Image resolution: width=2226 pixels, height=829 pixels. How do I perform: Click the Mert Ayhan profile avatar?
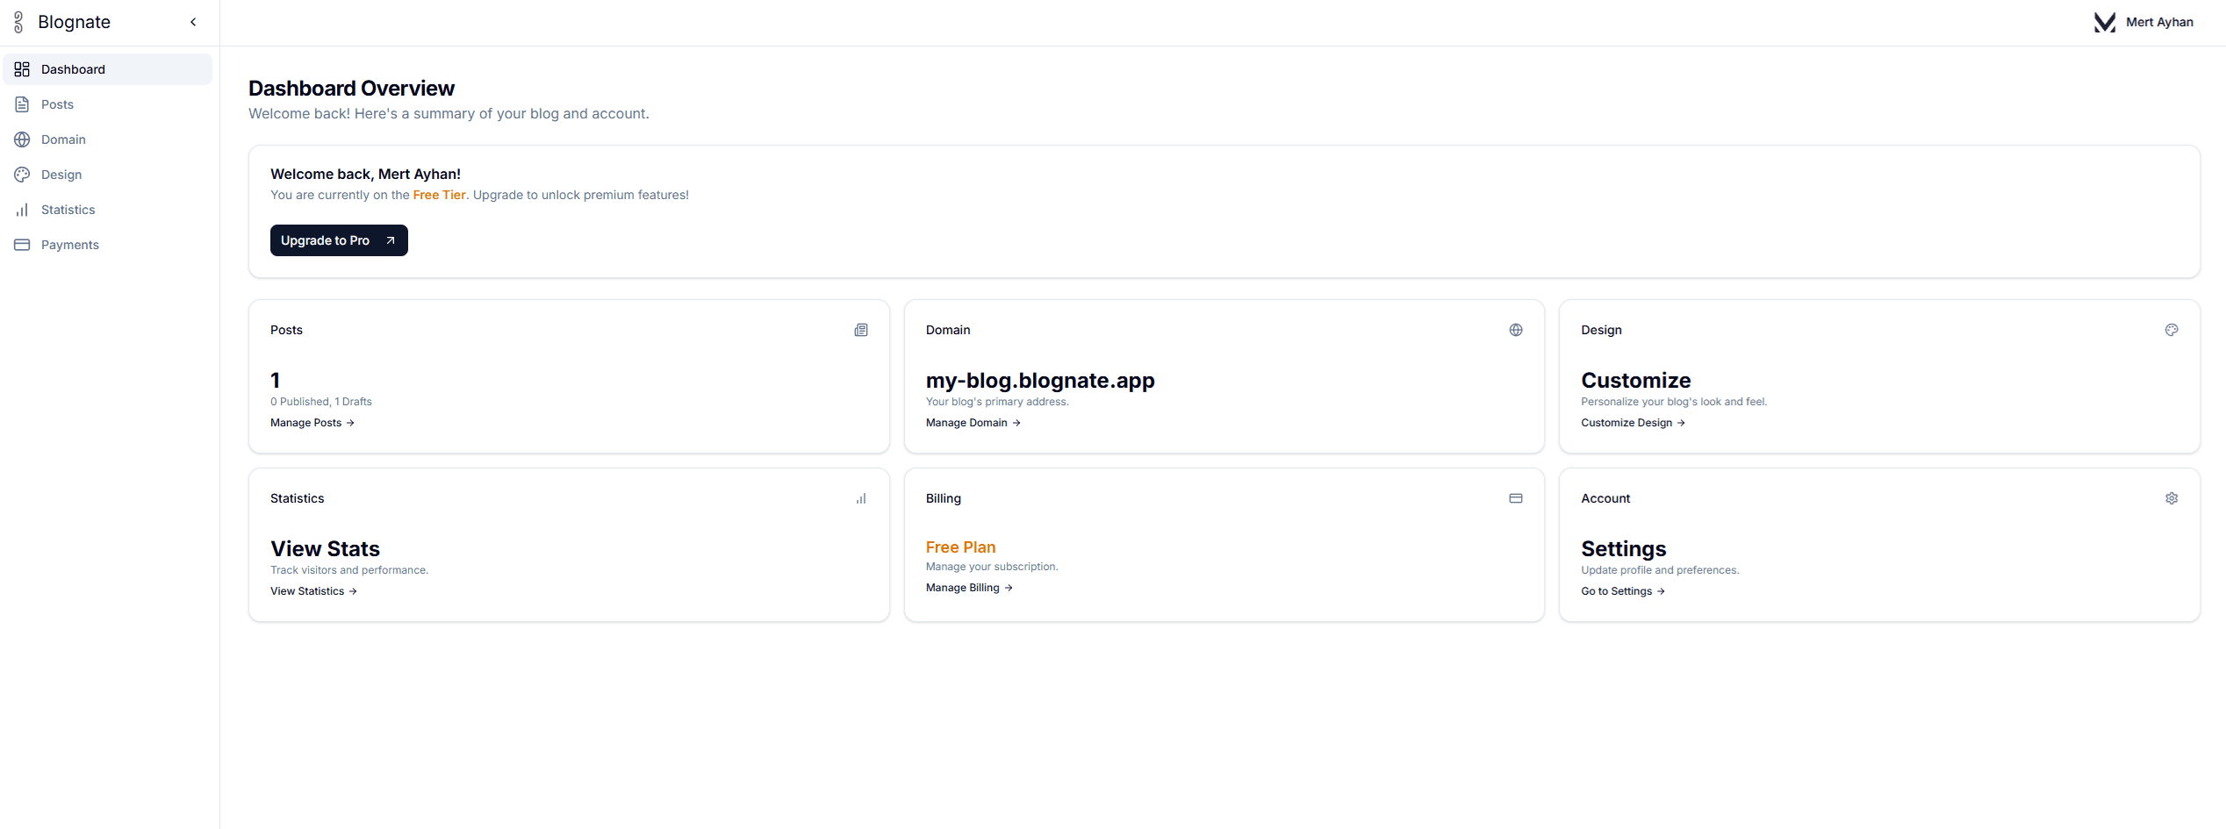(2104, 21)
